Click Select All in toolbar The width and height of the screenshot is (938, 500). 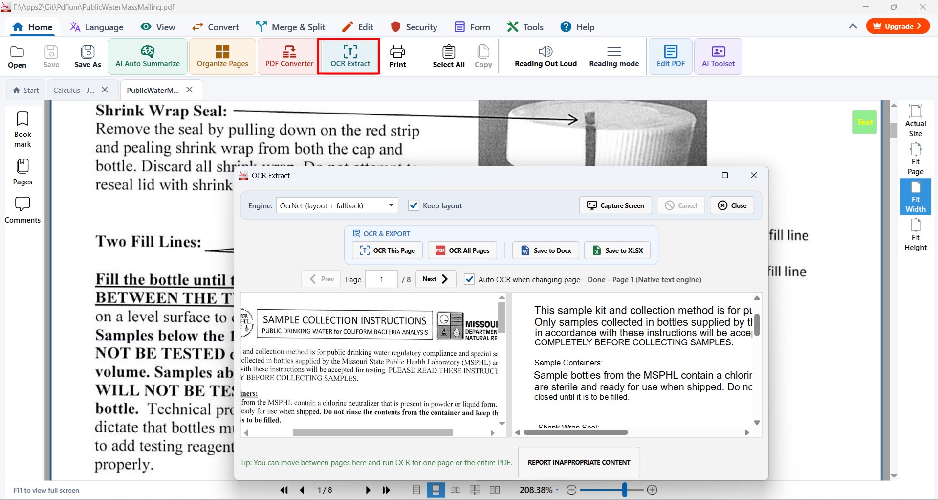(x=449, y=57)
